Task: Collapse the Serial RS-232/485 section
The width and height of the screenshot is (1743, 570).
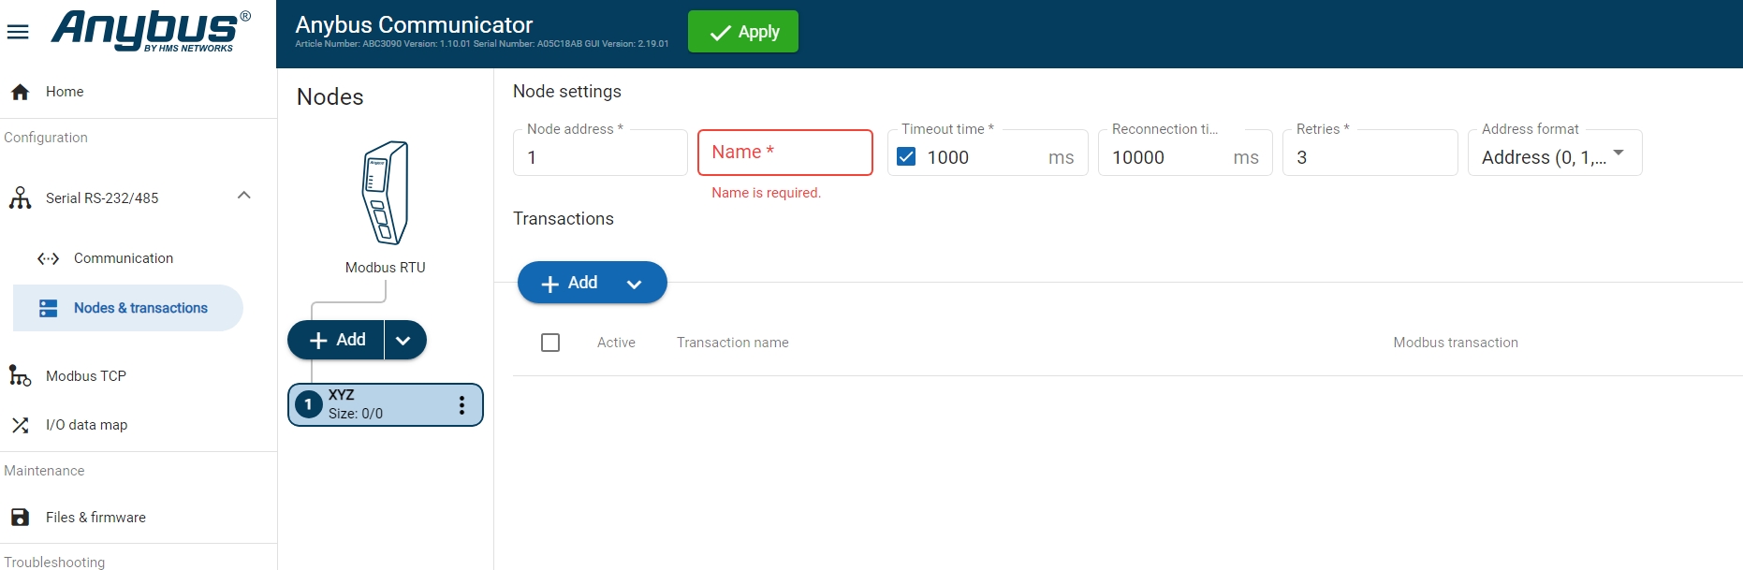Action: click(244, 197)
